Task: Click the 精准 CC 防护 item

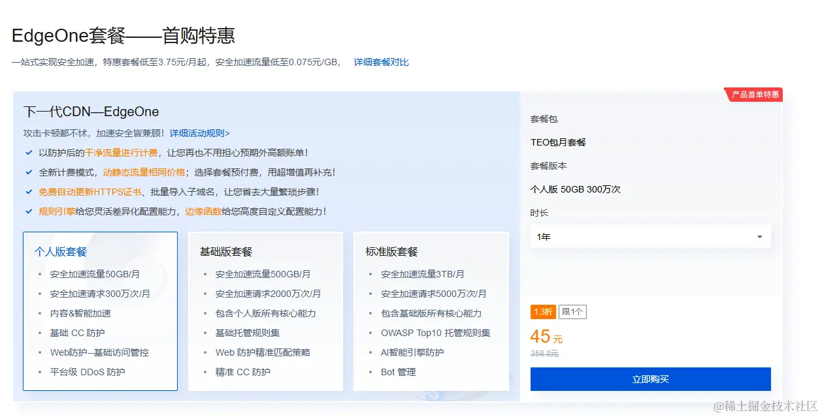Action: click(242, 372)
